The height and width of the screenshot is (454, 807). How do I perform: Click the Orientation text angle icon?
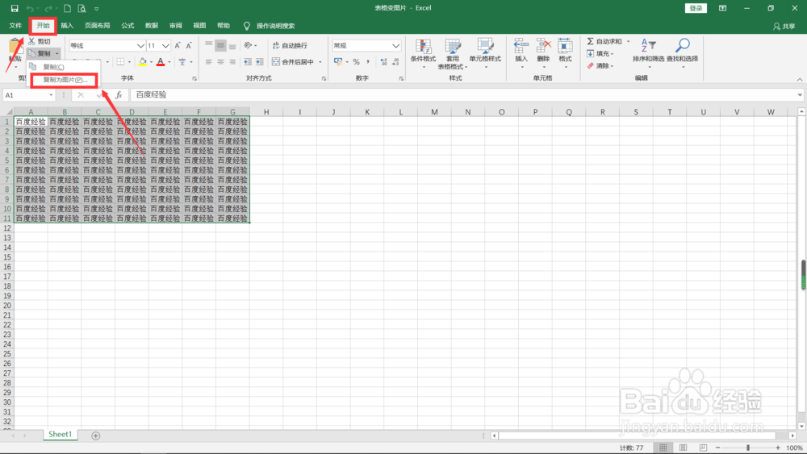tap(249, 45)
